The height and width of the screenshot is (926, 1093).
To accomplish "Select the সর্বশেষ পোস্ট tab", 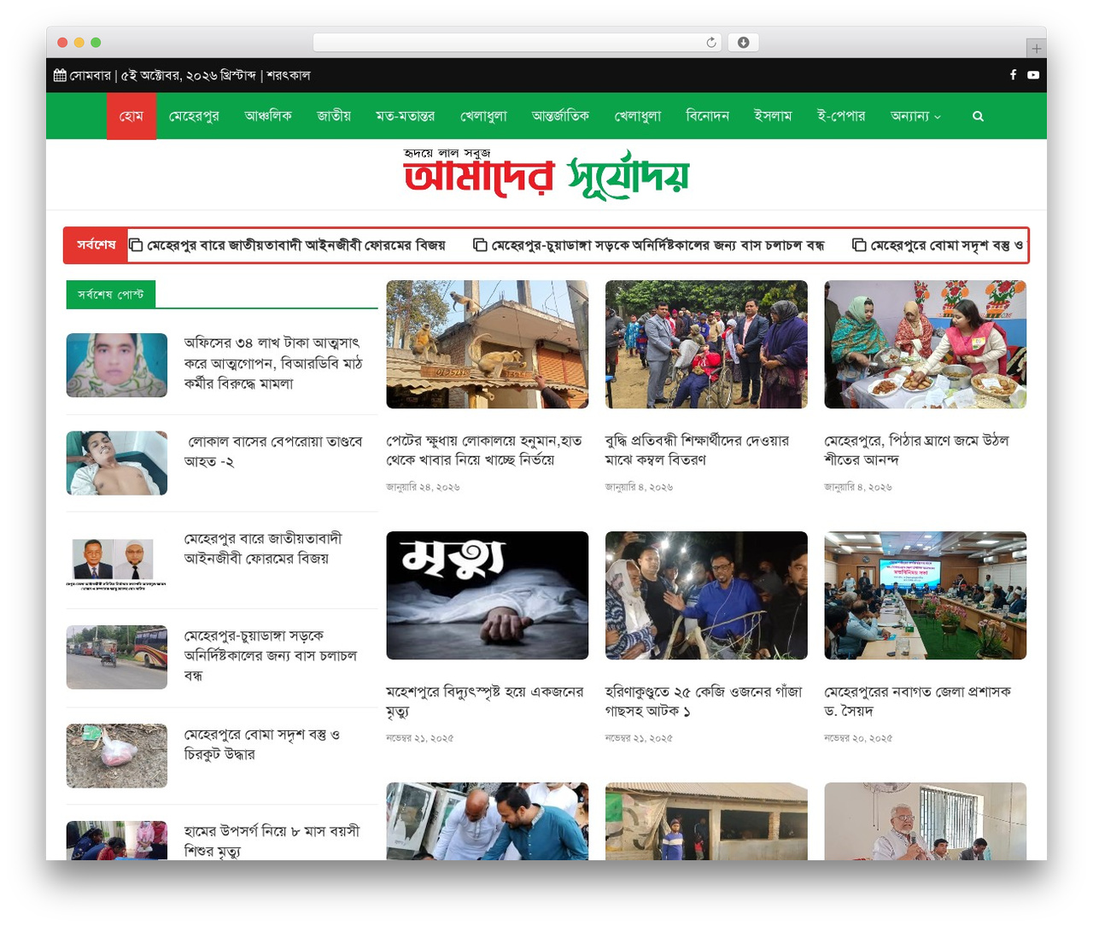I will pyautogui.click(x=111, y=294).
